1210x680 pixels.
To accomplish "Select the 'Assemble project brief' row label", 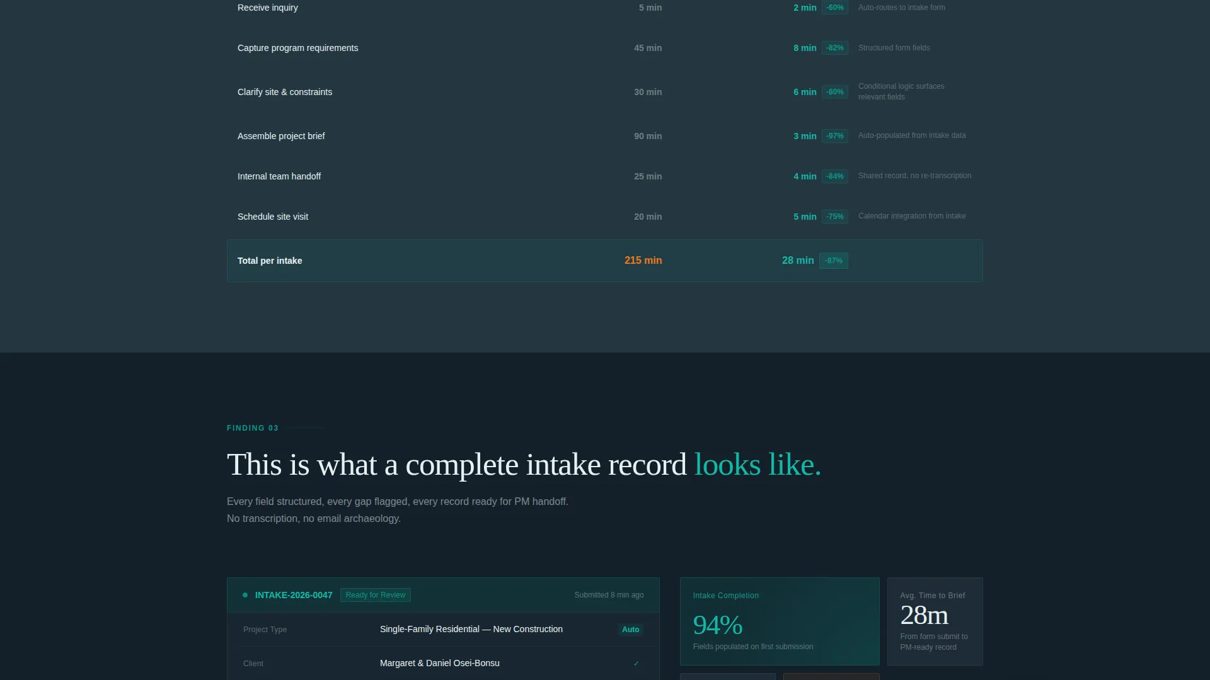I will 281,136.
